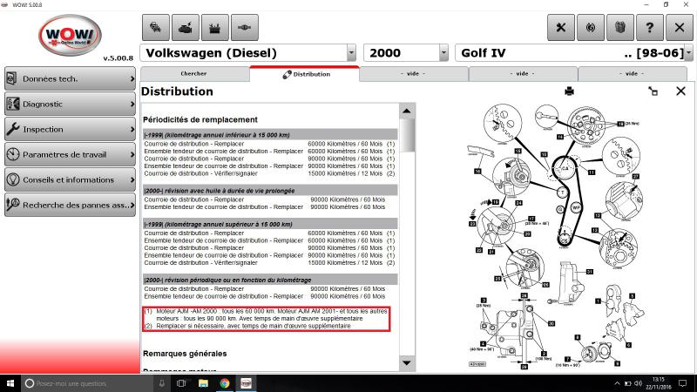Click the Recherche des pannes icon

(x=12, y=205)
